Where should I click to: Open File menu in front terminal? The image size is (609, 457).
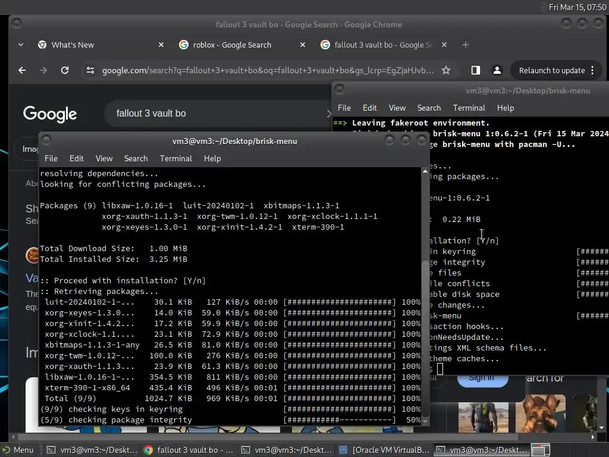tap(51, 158)
